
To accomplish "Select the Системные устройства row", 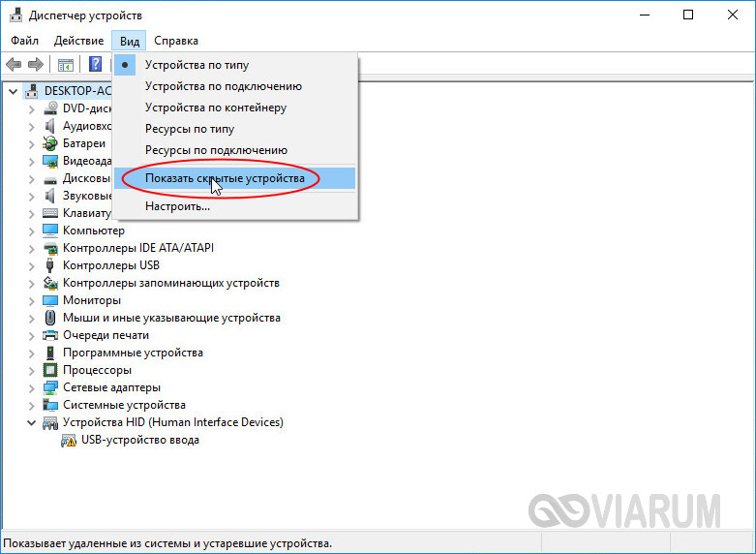I will [x=124, y=405].
